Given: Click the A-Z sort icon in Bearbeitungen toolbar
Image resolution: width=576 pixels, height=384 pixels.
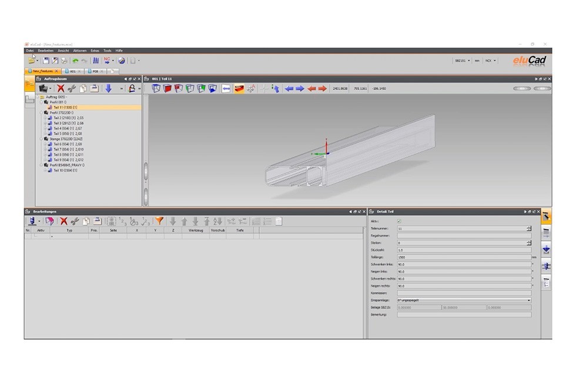Looking at the screenshot, I should click(x=218, y=221).
